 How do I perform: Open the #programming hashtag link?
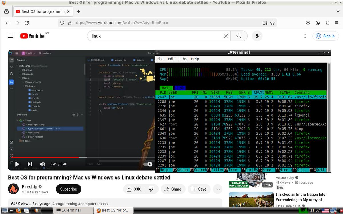coord(65,204)
